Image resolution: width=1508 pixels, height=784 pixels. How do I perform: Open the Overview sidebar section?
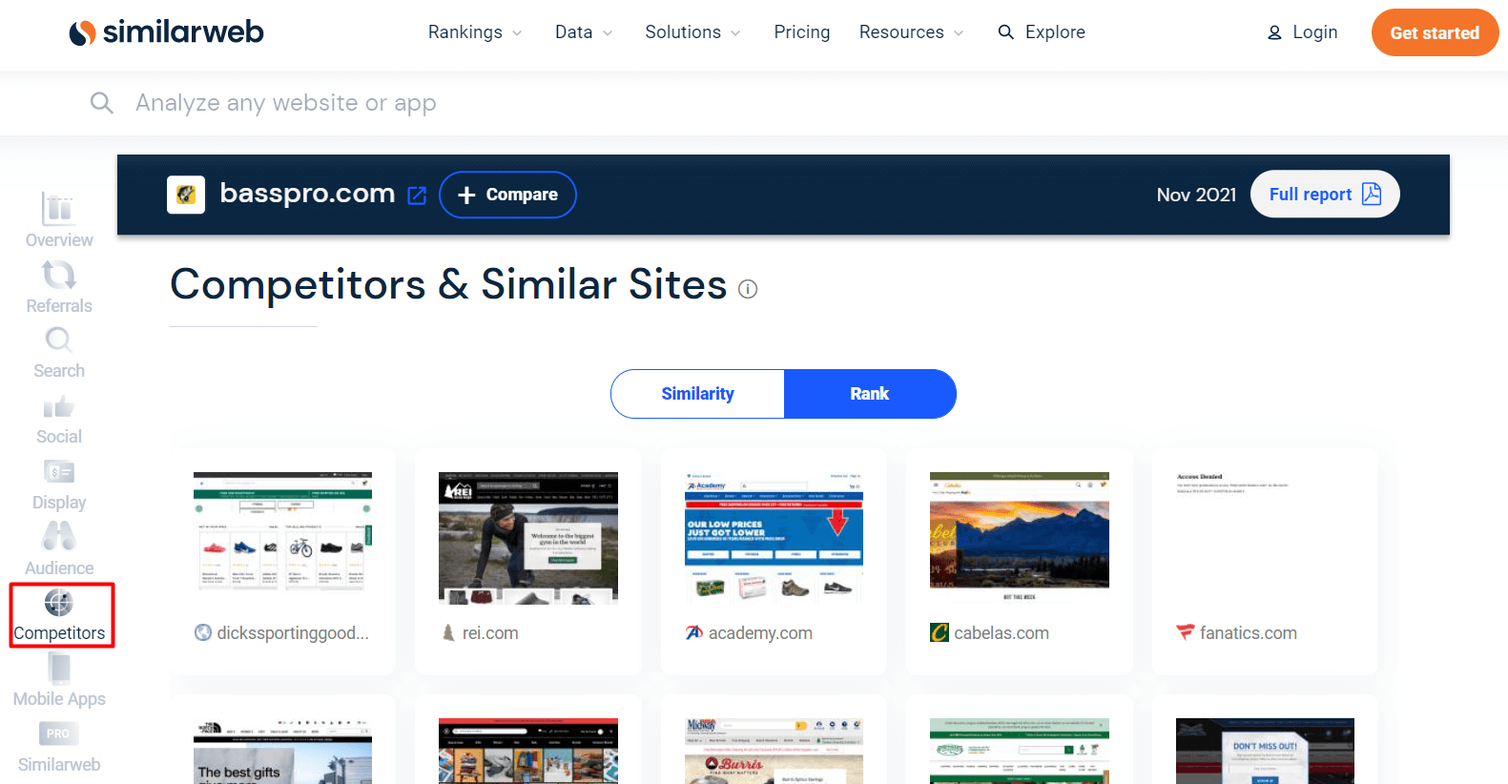(58, 220)
